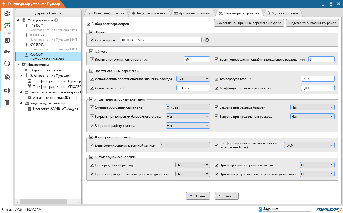Click the lightning icon of device 11986571
Screen dimensions: 343x213
(x=27, y=25)
